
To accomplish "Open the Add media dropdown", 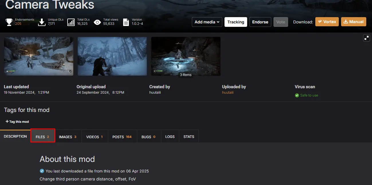I will 207,22.
